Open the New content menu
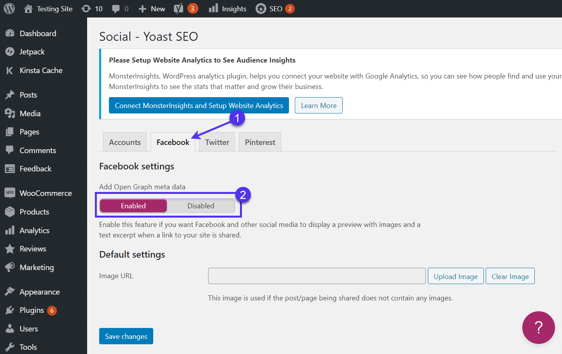562x354 pixels. coord(152,9)
